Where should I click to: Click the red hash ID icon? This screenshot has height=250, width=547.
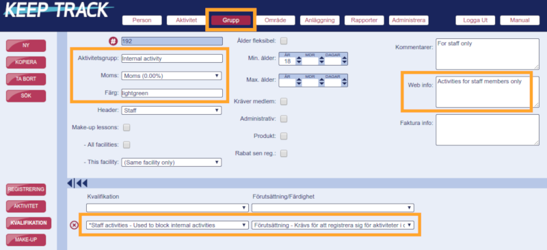click(x=113, y=41)
